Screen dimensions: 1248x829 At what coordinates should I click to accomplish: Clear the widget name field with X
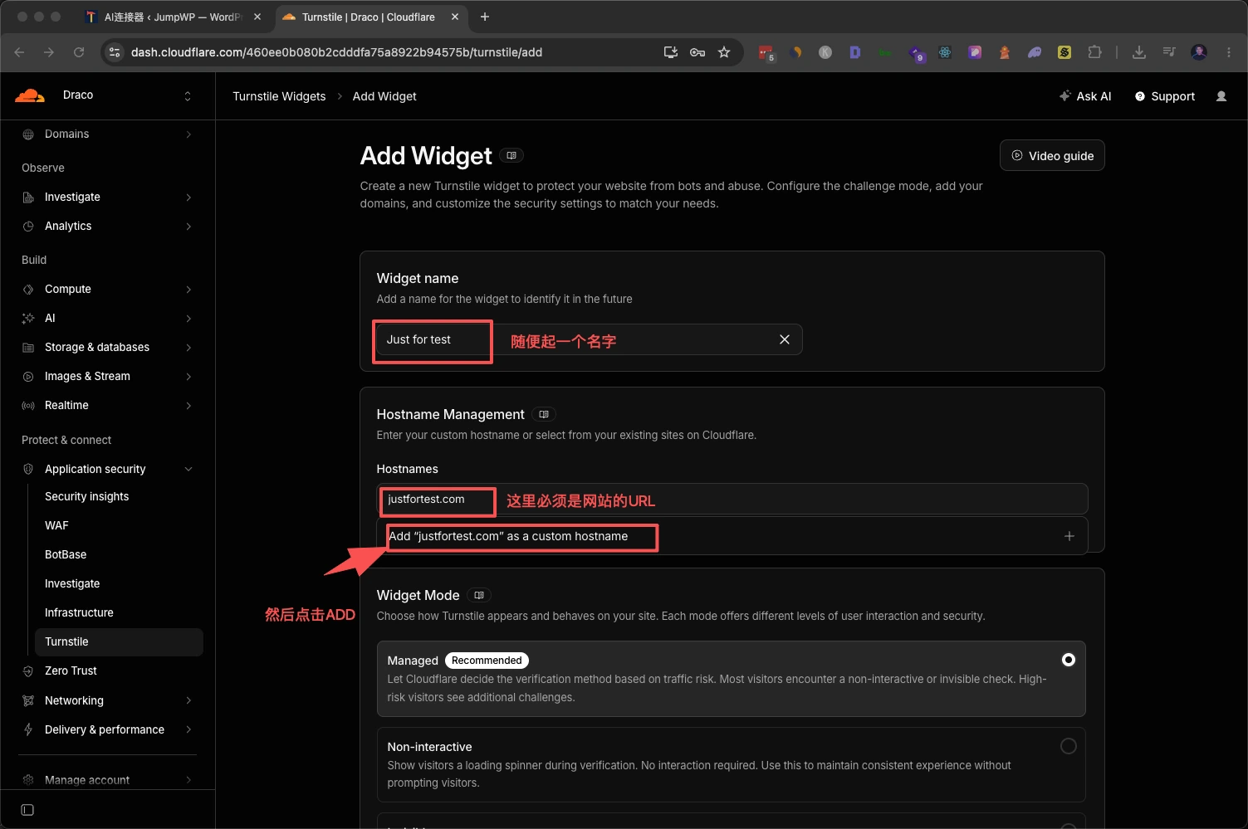point(785,339)
